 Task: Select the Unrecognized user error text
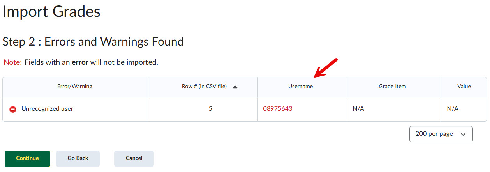[x=47, y=109]
